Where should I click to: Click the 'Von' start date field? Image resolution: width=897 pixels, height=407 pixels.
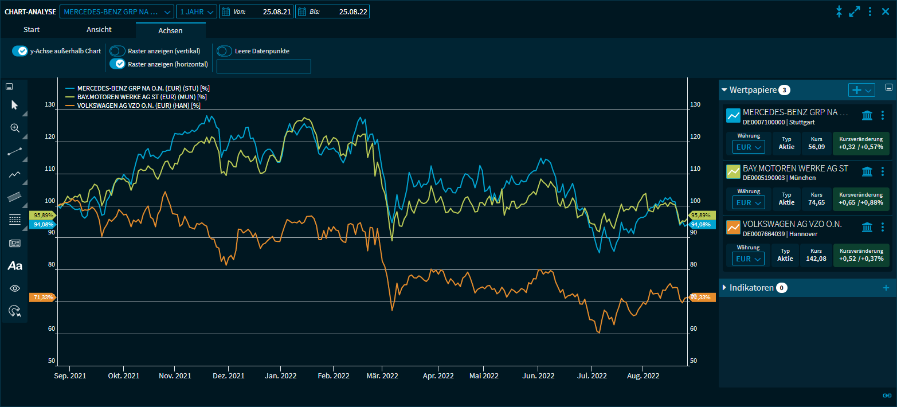(256, 11)
